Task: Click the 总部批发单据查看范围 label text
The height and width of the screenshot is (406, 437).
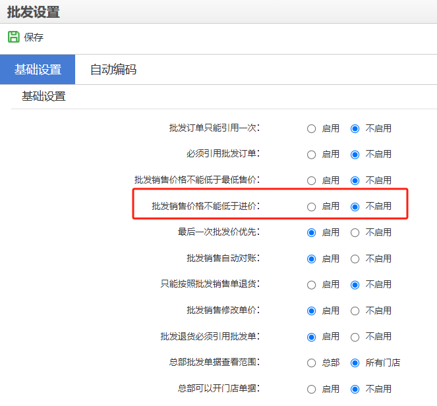Action: coord(214,362)
